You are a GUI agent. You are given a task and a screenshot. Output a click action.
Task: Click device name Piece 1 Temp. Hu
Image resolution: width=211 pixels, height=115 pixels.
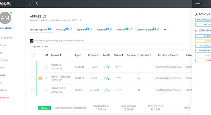pyautogui.click(x=61, y=77)
